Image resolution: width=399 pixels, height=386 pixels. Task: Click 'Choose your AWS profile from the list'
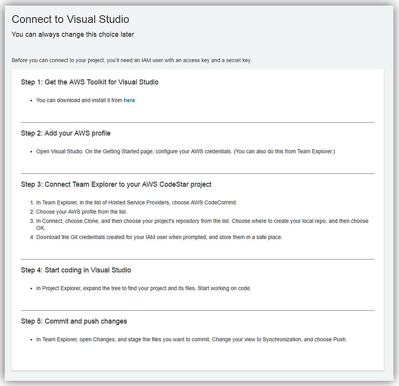tap(81, 212)
